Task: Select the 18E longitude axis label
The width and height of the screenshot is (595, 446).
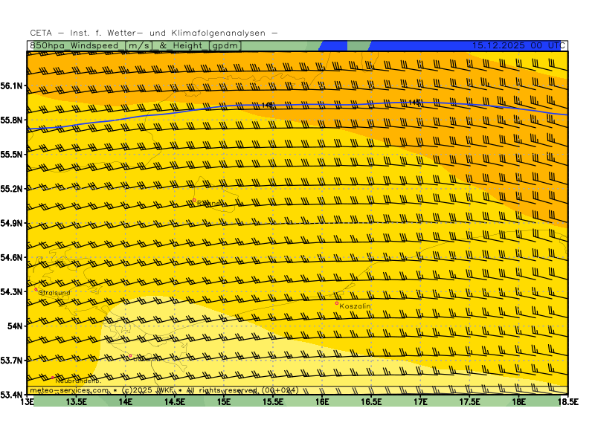Action: tap(518, 402)
